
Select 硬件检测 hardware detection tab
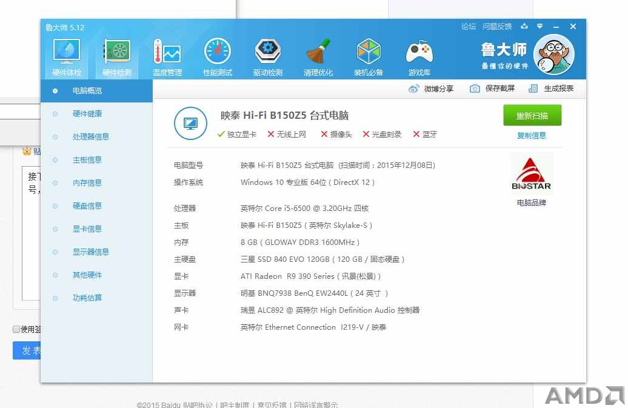[116, 57]
